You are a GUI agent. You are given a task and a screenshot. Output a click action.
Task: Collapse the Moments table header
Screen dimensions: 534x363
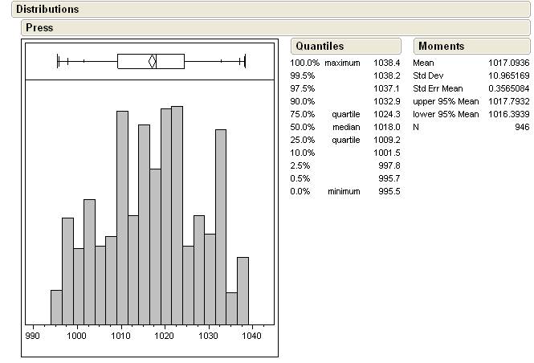tap(441, 47)
